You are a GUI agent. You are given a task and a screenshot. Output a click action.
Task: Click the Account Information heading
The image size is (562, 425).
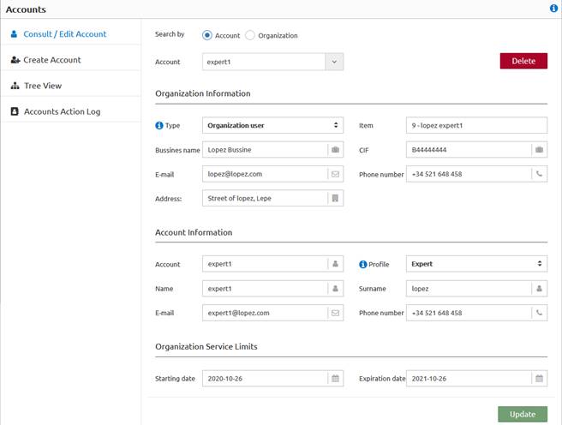click(x=194, y=232)
